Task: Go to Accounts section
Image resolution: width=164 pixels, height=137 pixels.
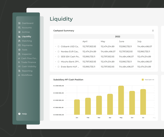Action: point(27,28)
